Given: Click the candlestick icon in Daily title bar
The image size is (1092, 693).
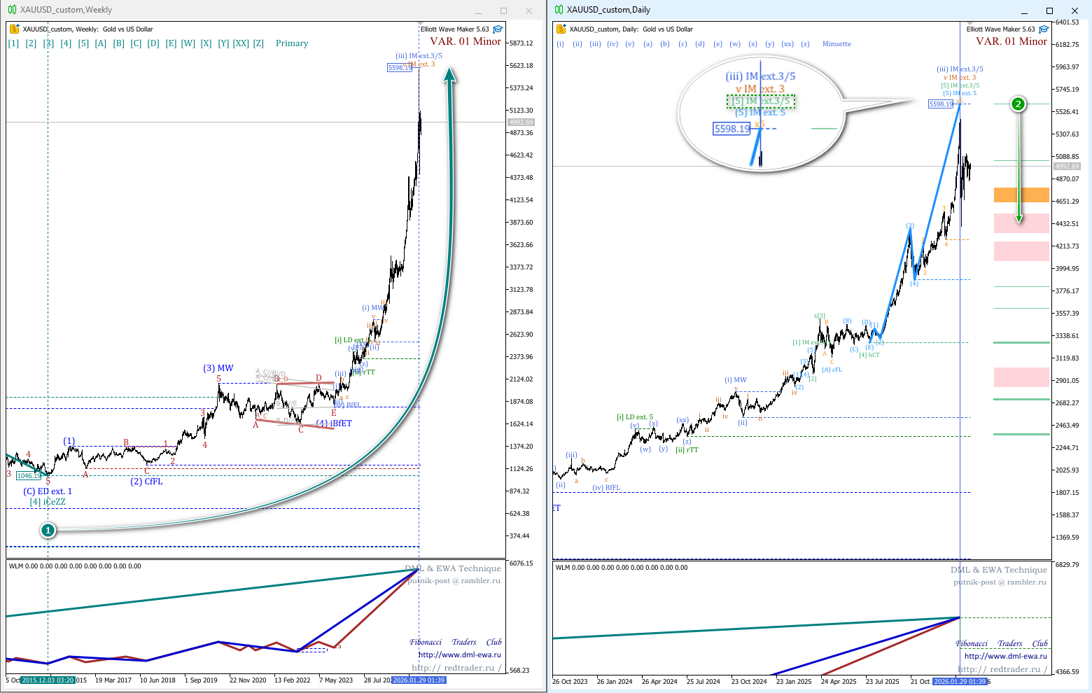Looking at the screenshot, I should point(559,10).
